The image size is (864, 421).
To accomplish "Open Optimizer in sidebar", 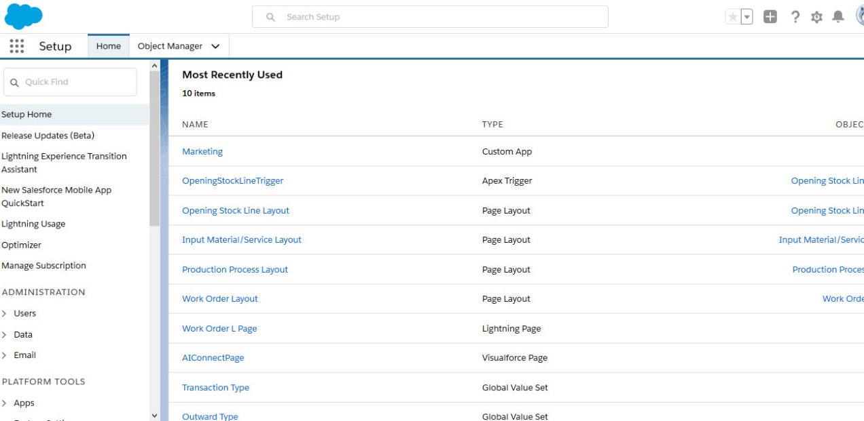I will (21, 245).
